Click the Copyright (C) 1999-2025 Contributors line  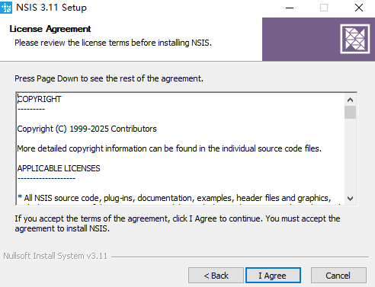click(87, 129)
